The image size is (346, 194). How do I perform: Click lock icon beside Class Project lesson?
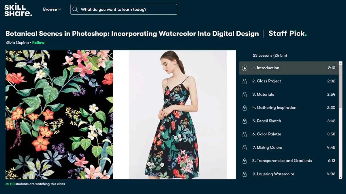(245, 81)
